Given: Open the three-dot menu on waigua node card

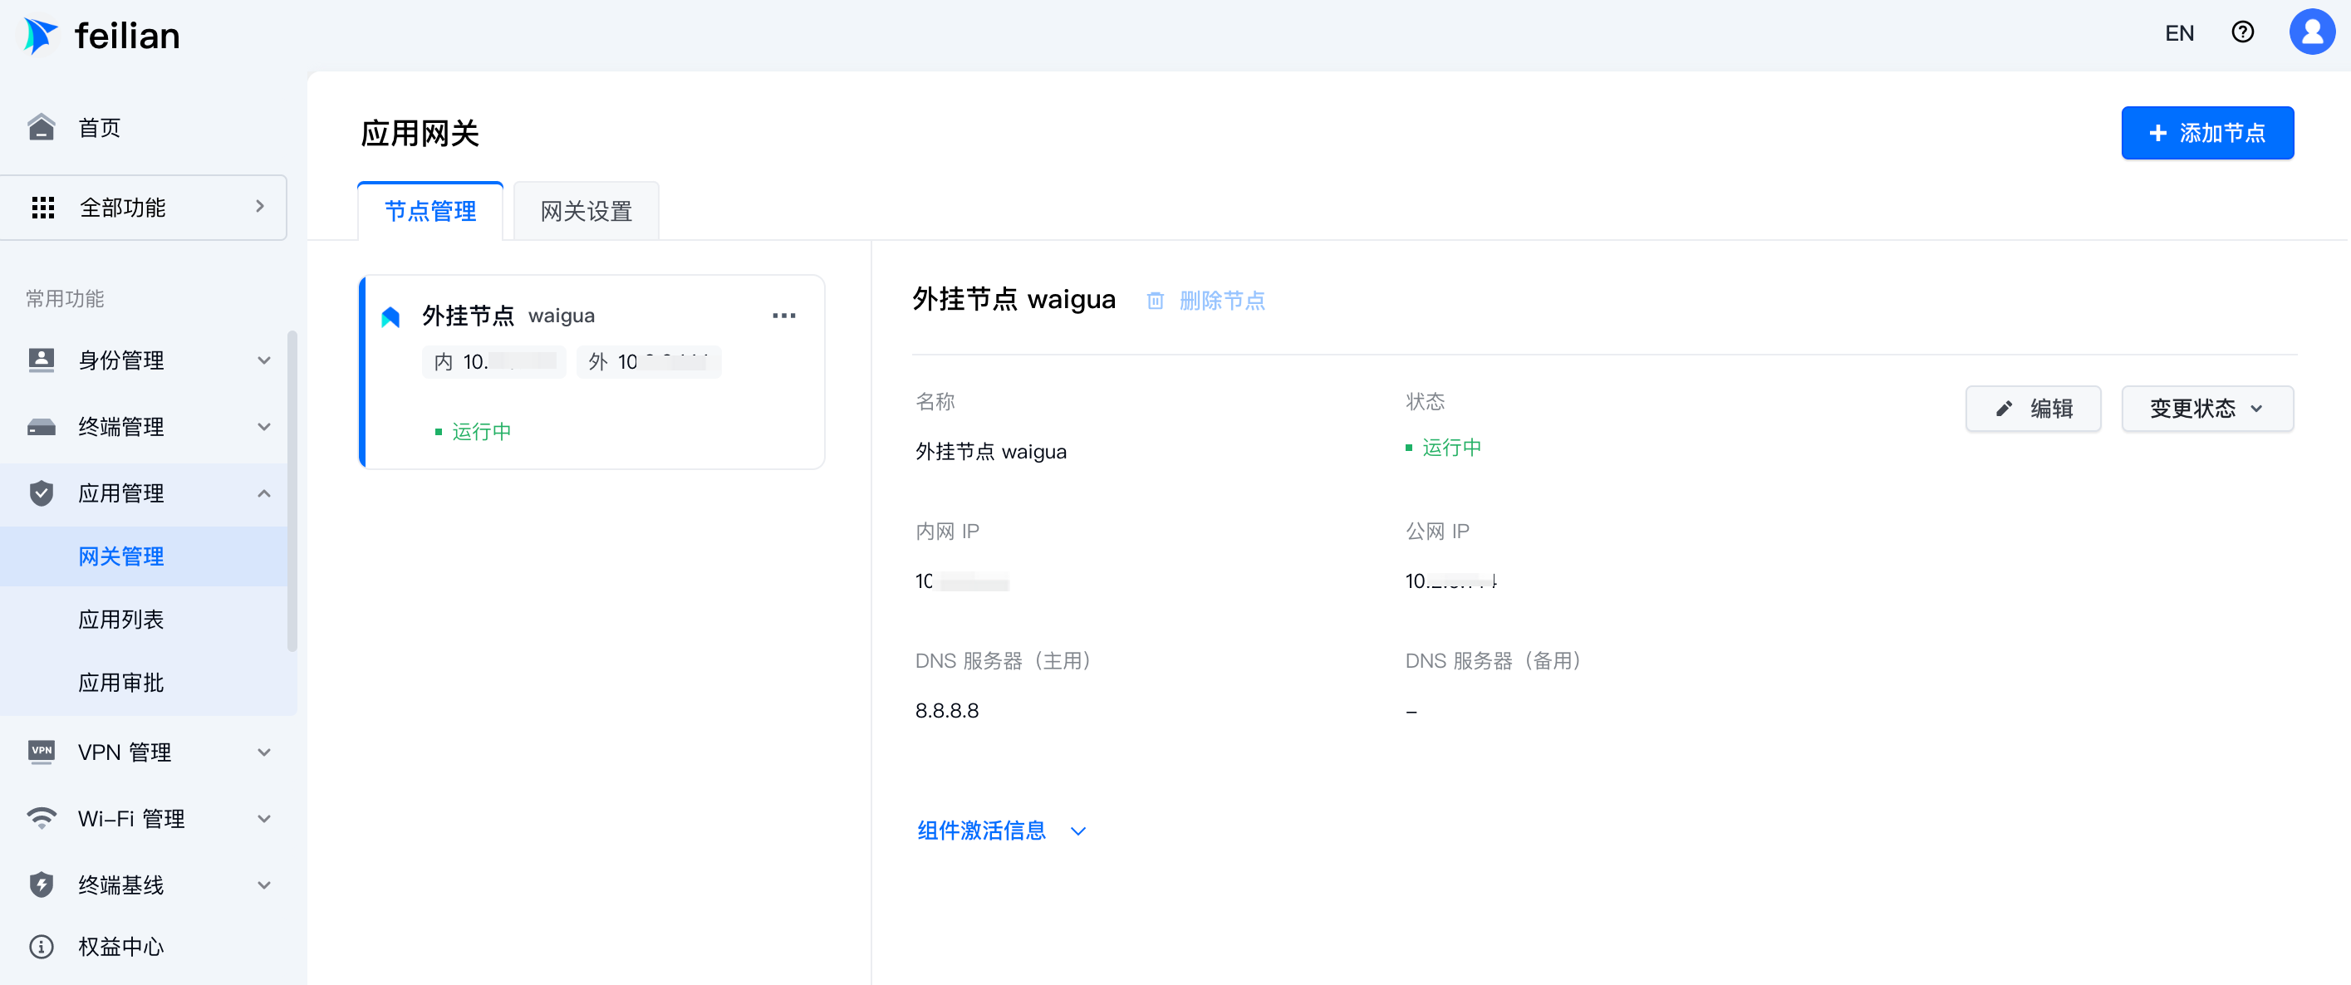Looking at the screenshot, I should point(783,316).
